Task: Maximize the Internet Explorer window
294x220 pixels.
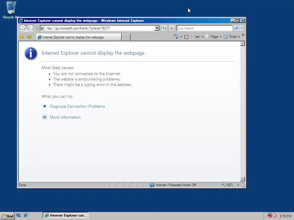Action: point(237,21)
